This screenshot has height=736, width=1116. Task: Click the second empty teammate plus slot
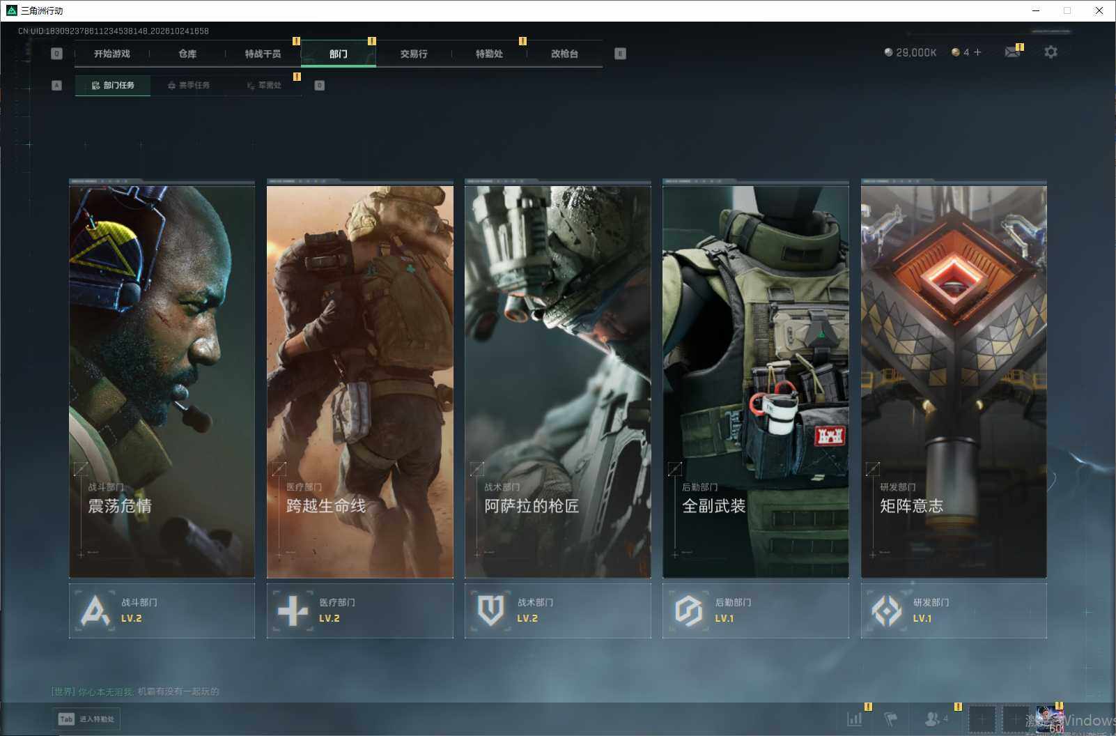point(1015,719)
